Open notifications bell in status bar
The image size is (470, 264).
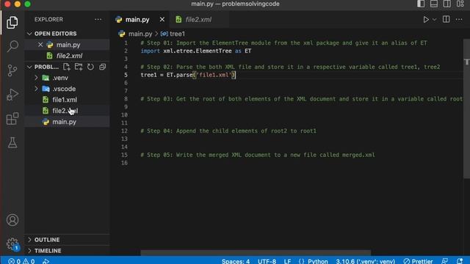tap(460, 261)
